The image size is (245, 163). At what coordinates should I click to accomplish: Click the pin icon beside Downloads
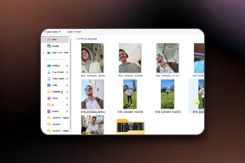[x=67, y=73]
